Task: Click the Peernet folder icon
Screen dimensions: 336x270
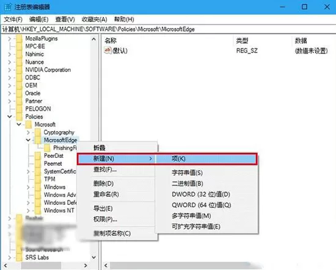Action: tap(38, 163)
